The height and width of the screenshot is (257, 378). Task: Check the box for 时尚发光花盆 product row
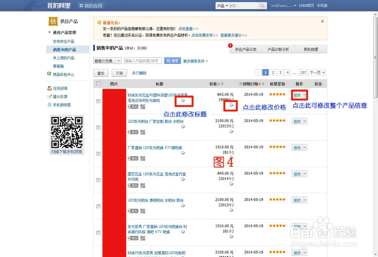pyautogui.click(x=98, y=101)
